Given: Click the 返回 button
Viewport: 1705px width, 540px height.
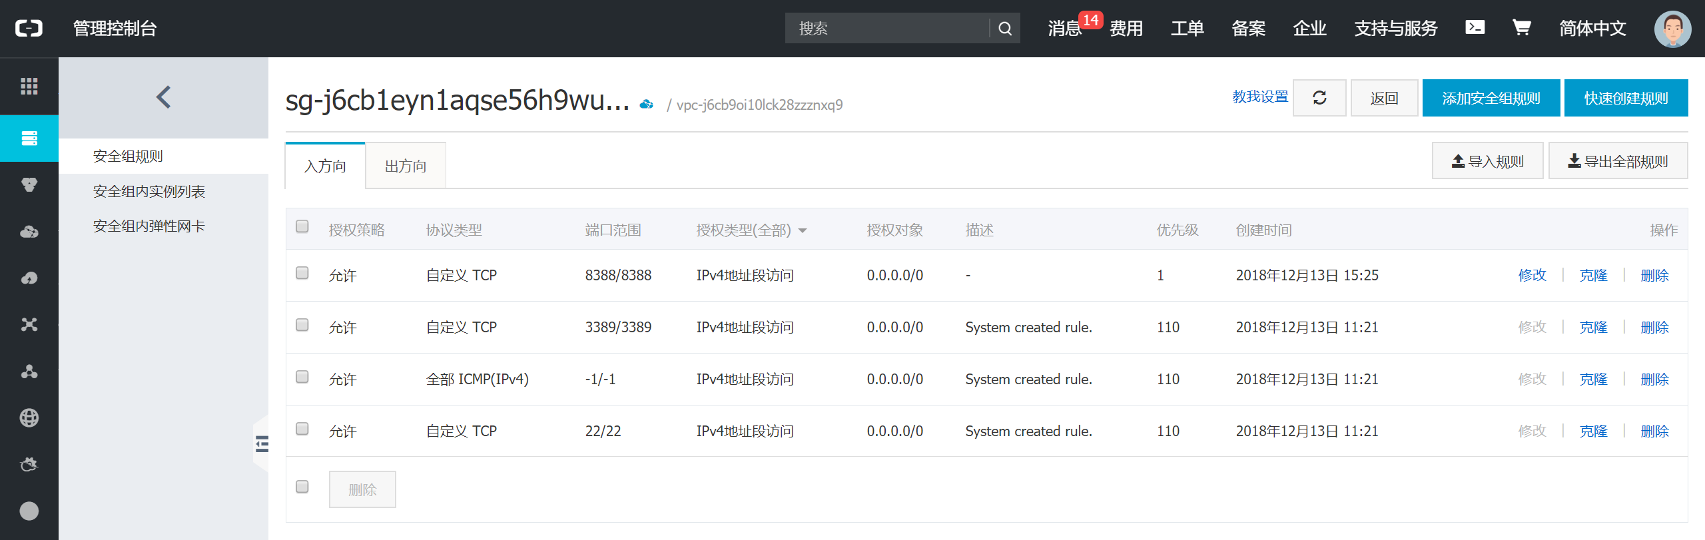Looking at the screenshot, I should pyautogui.click(x=1384, y=98).
